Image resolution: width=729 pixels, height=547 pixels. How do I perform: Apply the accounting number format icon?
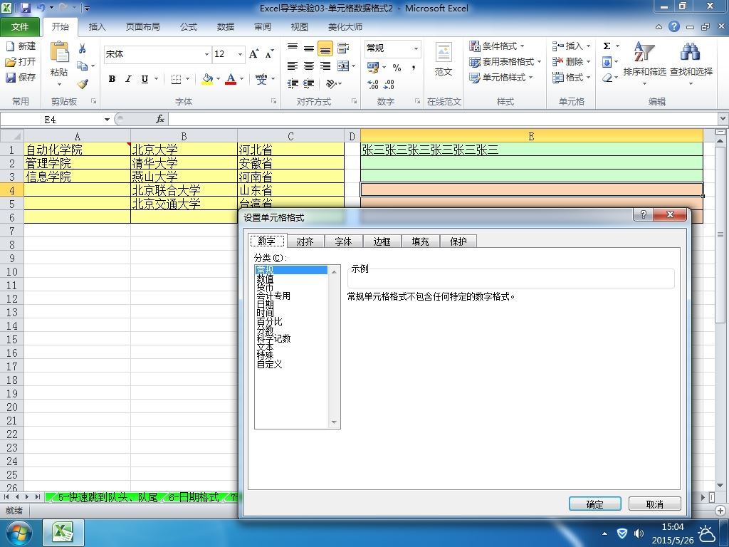[373, 68]
